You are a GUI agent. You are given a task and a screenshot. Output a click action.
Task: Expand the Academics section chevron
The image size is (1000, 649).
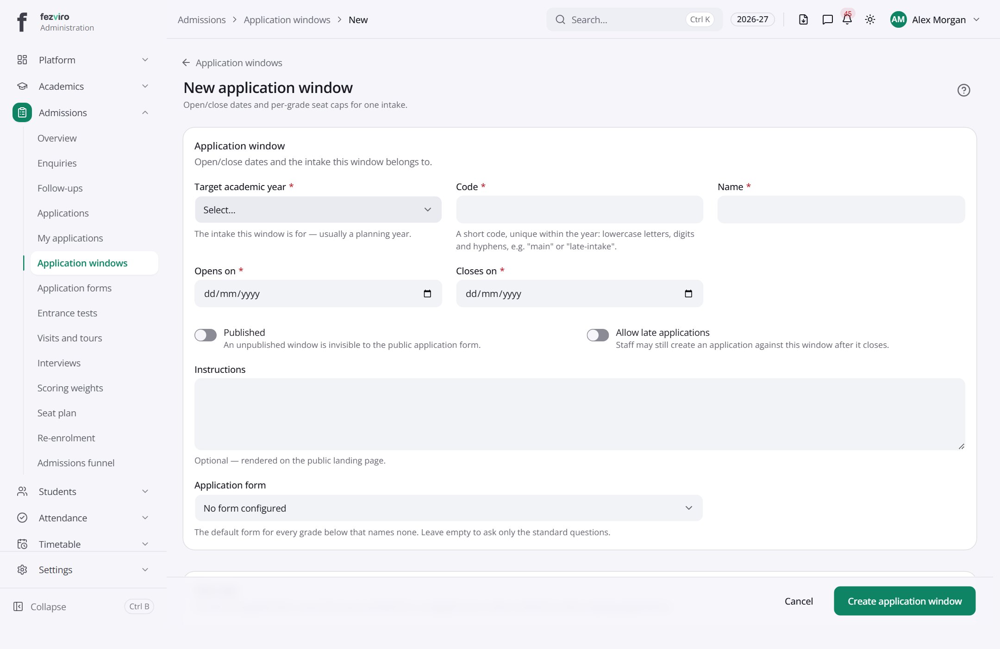pos(145,86)
